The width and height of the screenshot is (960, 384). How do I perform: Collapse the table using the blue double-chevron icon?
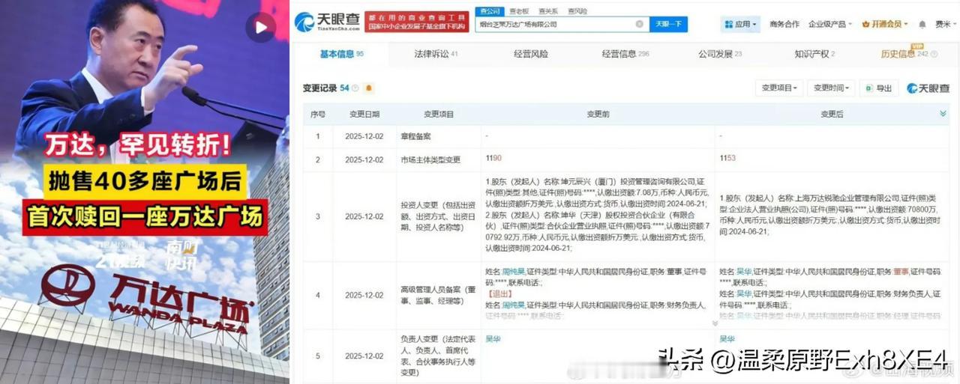pos(943,114)
